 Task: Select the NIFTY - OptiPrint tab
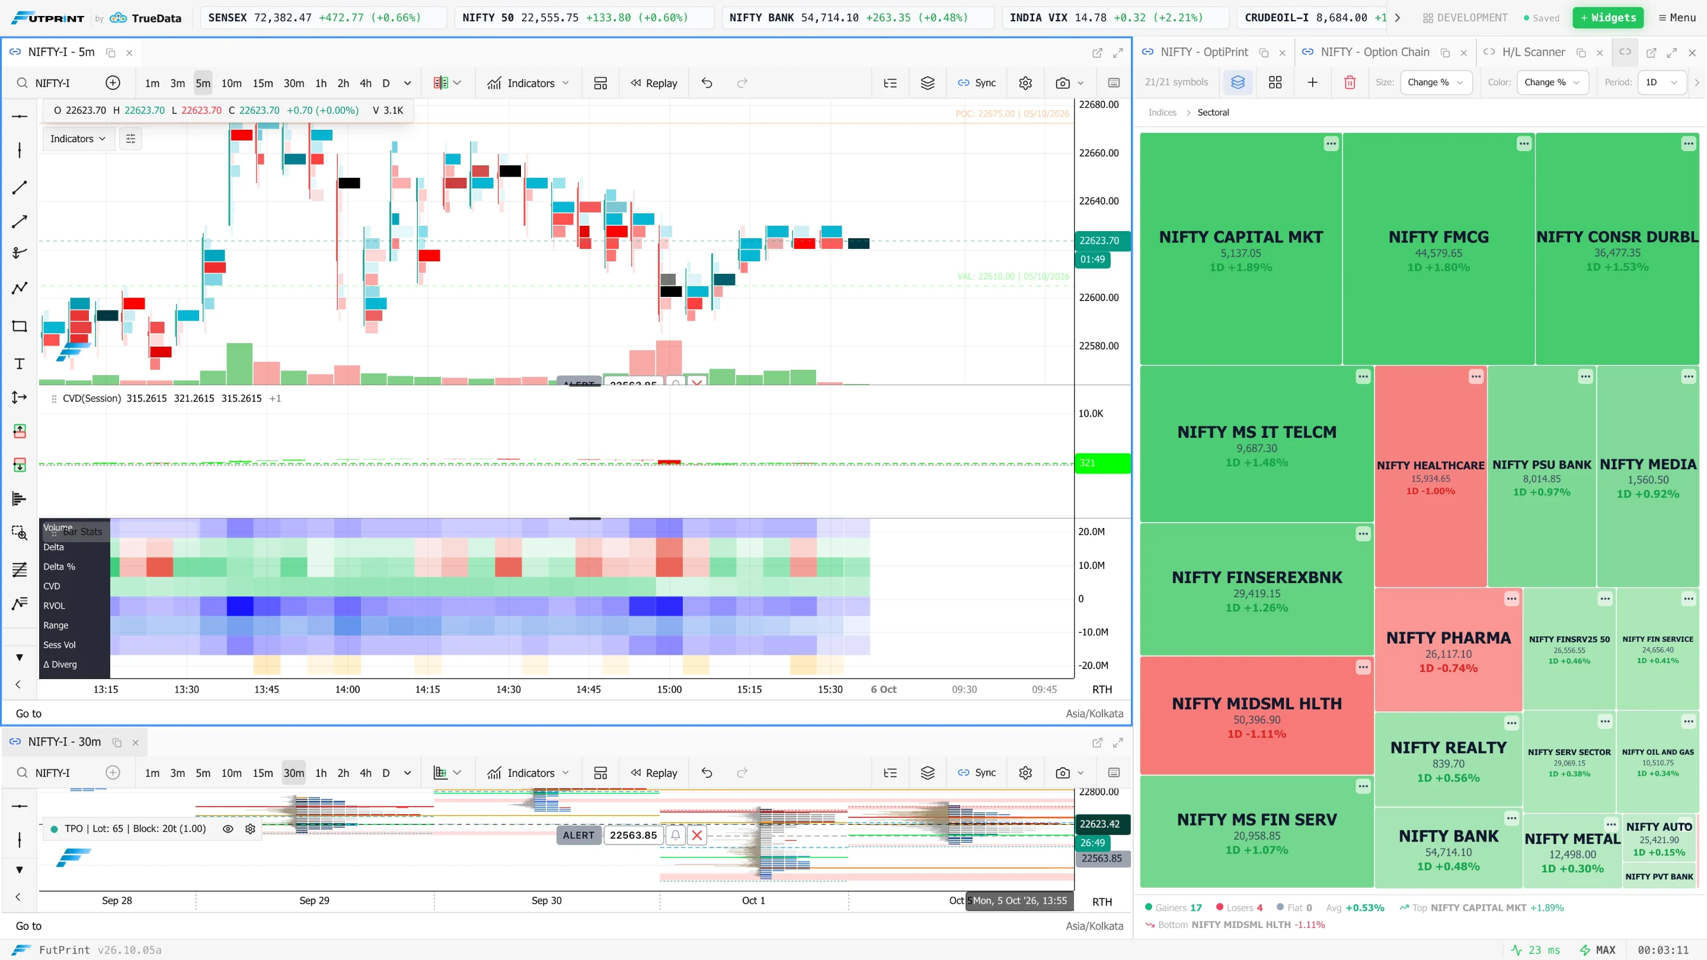pyautogui.click(x=1204, y=52)
